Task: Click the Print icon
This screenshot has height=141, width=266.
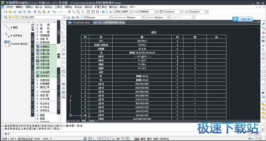Action: click(20, 12)
